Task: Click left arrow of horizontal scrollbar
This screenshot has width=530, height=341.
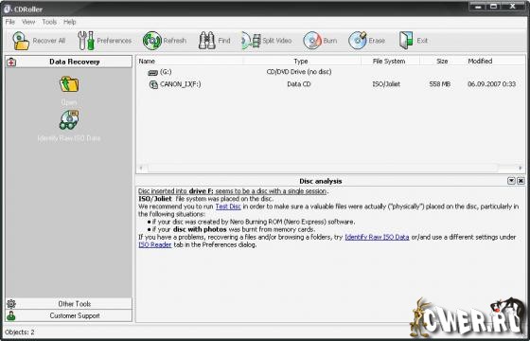Action: 142,168
